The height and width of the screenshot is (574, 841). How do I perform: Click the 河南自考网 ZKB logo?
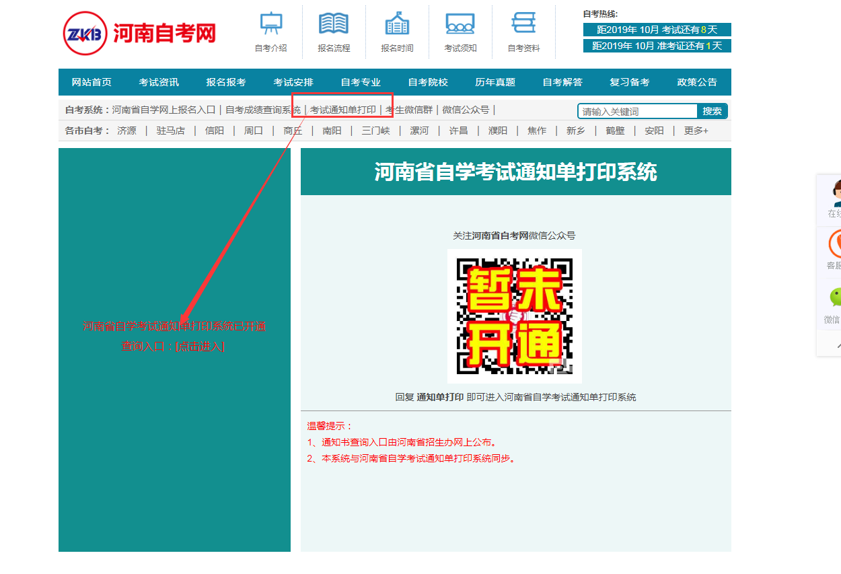[139, 33]
